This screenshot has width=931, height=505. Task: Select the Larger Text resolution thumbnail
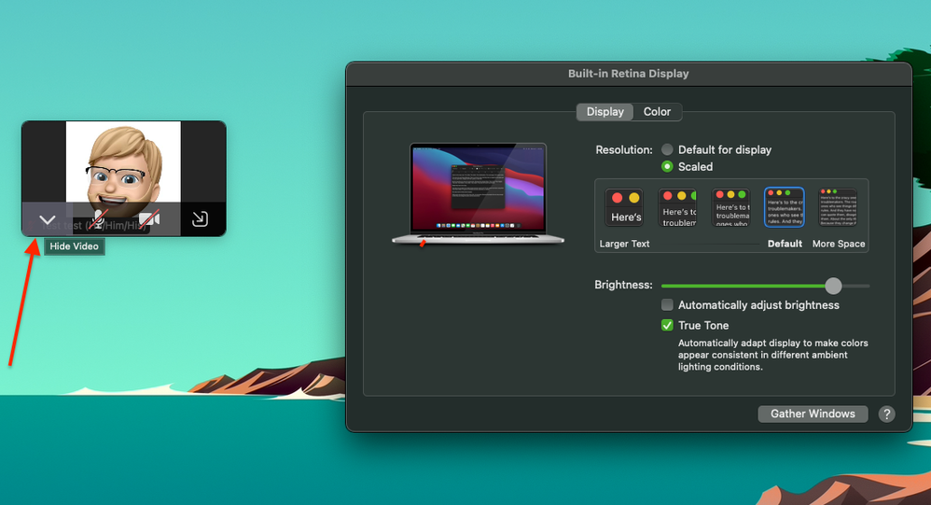pos(624,207)
